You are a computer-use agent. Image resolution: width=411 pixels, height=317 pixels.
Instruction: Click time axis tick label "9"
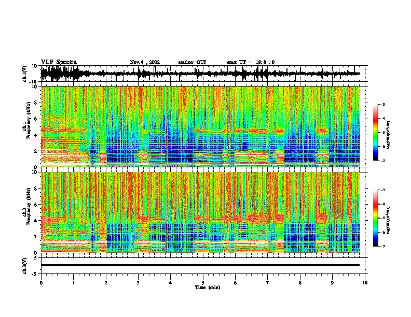coord(332,283)
